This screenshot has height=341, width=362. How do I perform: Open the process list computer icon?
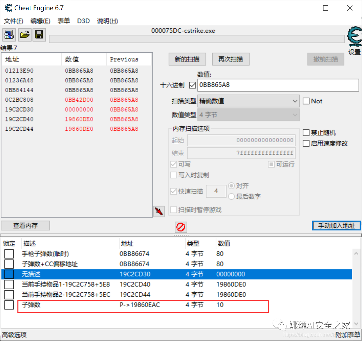[9, 35]
